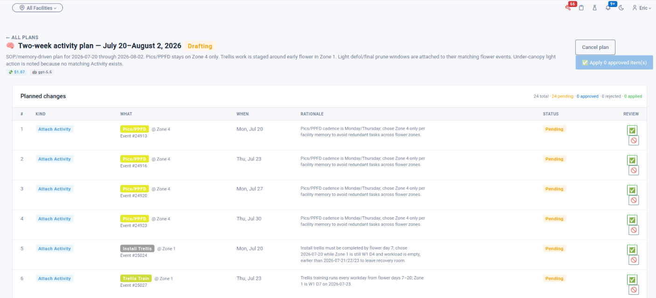Image resolution: width=656 pixels, height=298 pixels.
Task: Approve row 6 Trellis Train change
Action: point(632,279)
